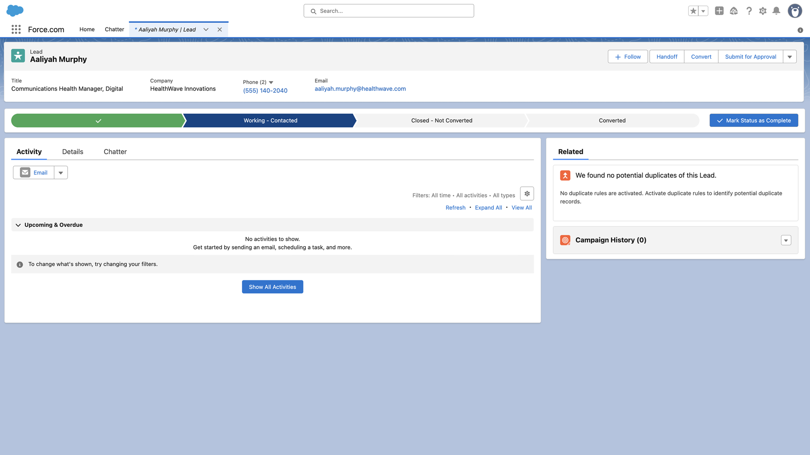Select the Related tab

(x=571, y=152)
